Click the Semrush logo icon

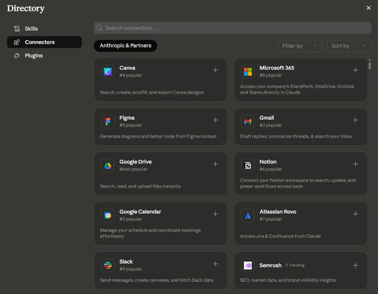tap(247, 265)
